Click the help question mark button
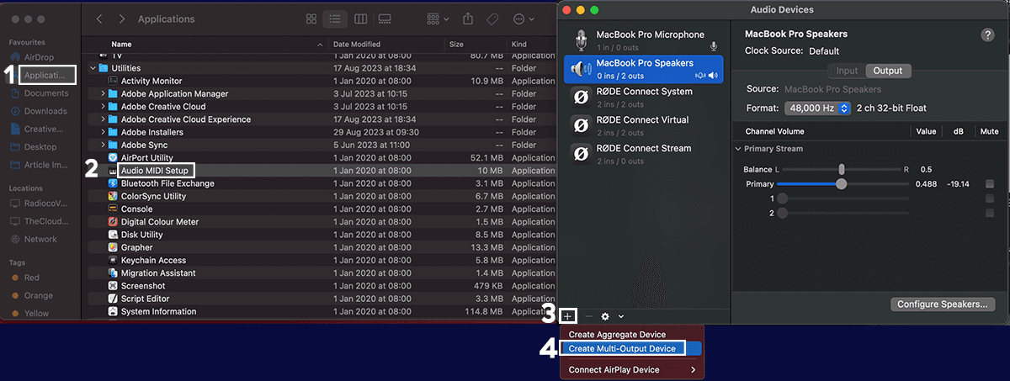This screenshot has height=381, width=1010. (x=987, y=34)
